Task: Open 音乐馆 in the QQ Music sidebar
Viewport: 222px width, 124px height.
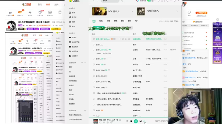Action: [73, 17]
